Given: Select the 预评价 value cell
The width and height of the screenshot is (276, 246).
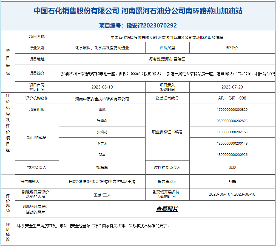Looking at the screenshot, I should [232, 48].
